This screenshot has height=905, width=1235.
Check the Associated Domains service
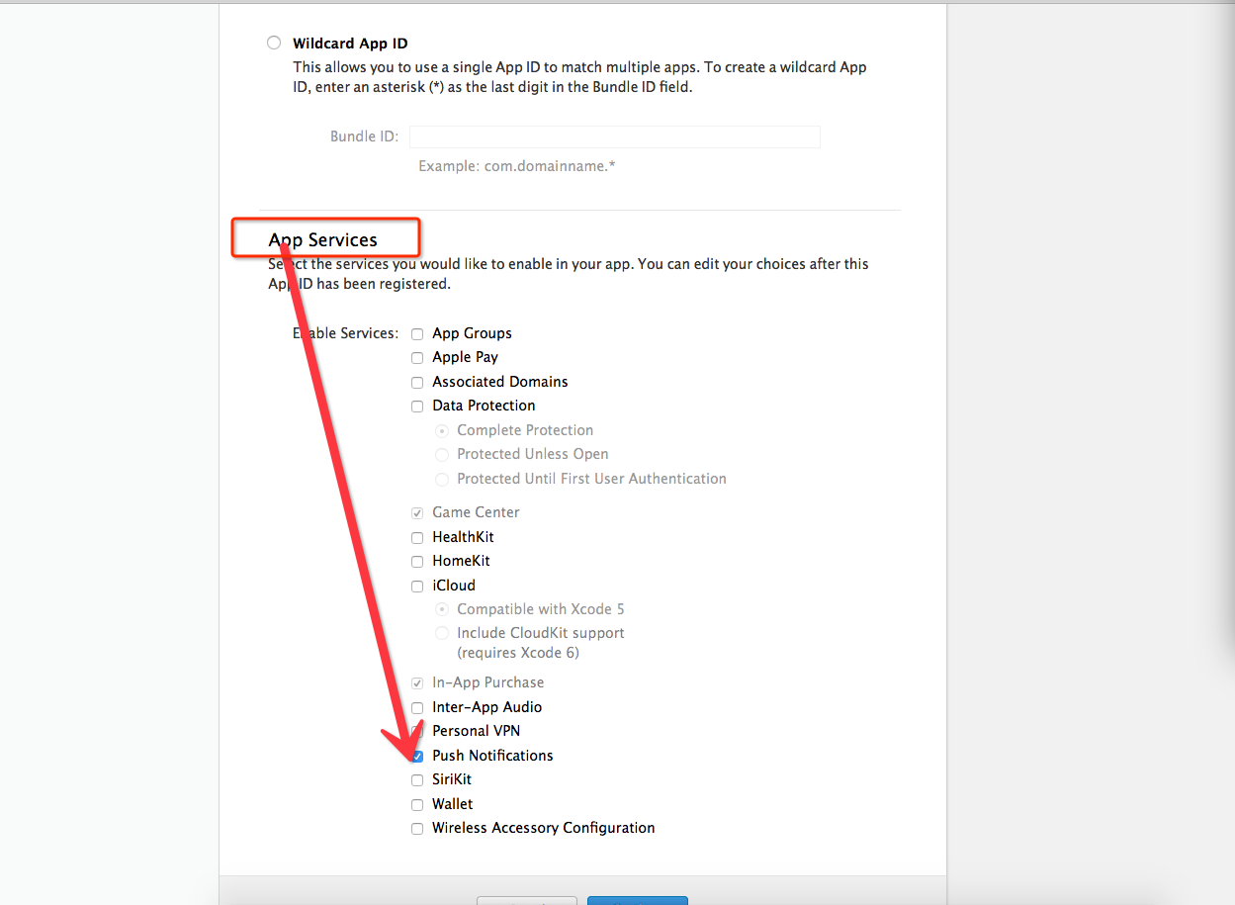(417, 382)
